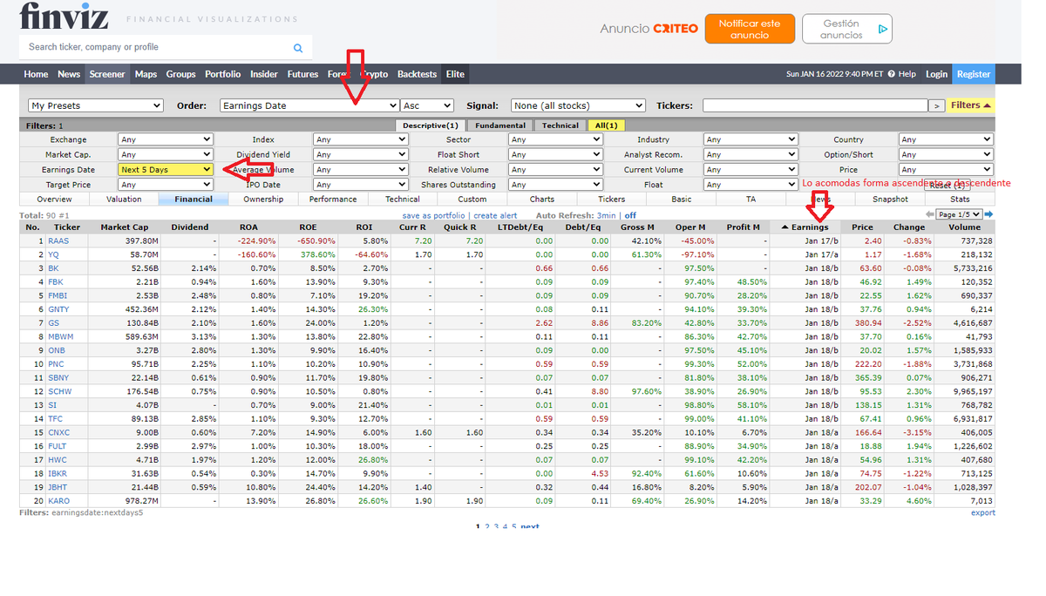Open the Page 1/5 selector dropdown
Viewport: 1046px width, 596px height.
pos(959,214)
